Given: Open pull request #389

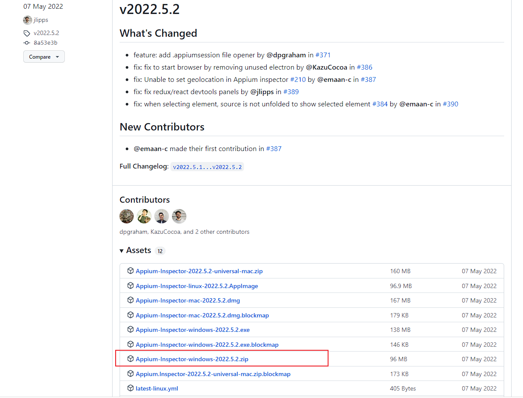Looking at the screenshot, I should click(x=291, y=92).
